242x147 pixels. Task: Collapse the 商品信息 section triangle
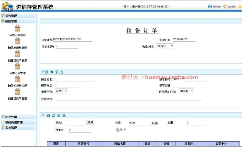43,115
